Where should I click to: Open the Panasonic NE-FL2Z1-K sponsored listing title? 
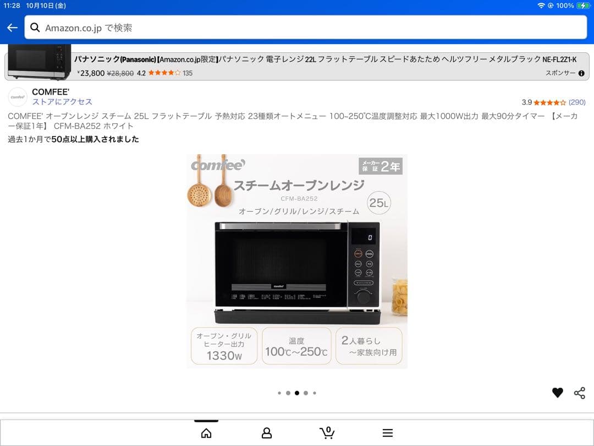point(325,59)
